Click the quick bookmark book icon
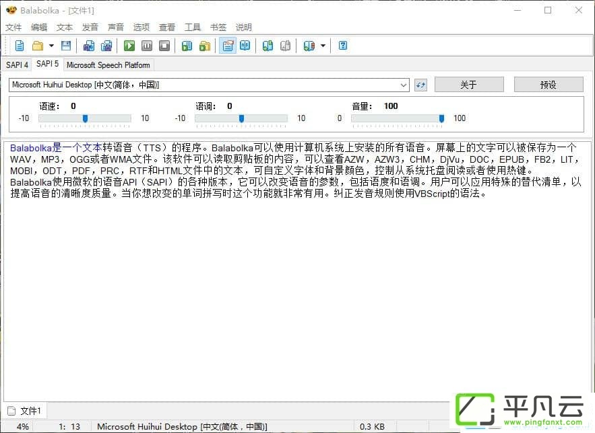 click(x=309, y=46)
